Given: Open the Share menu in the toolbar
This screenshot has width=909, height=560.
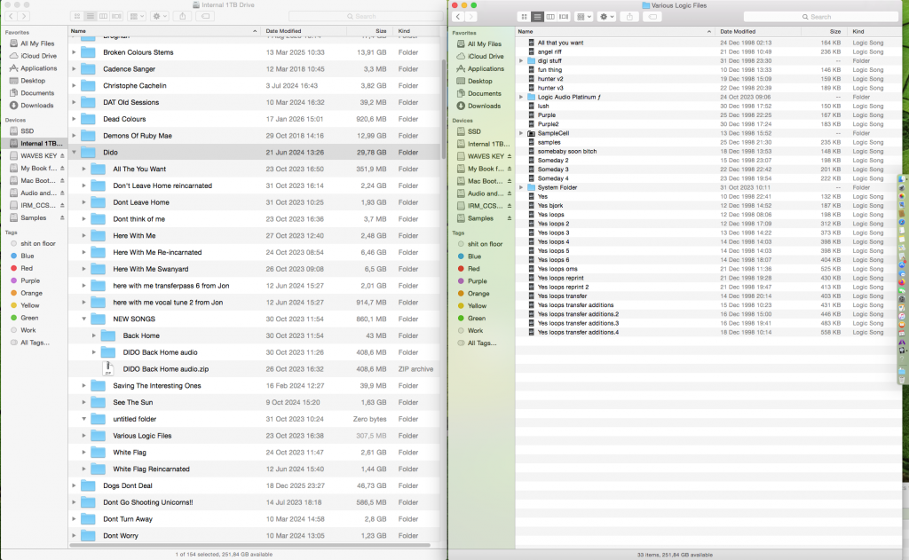Looking at the screenshot, I should [183, 17].
